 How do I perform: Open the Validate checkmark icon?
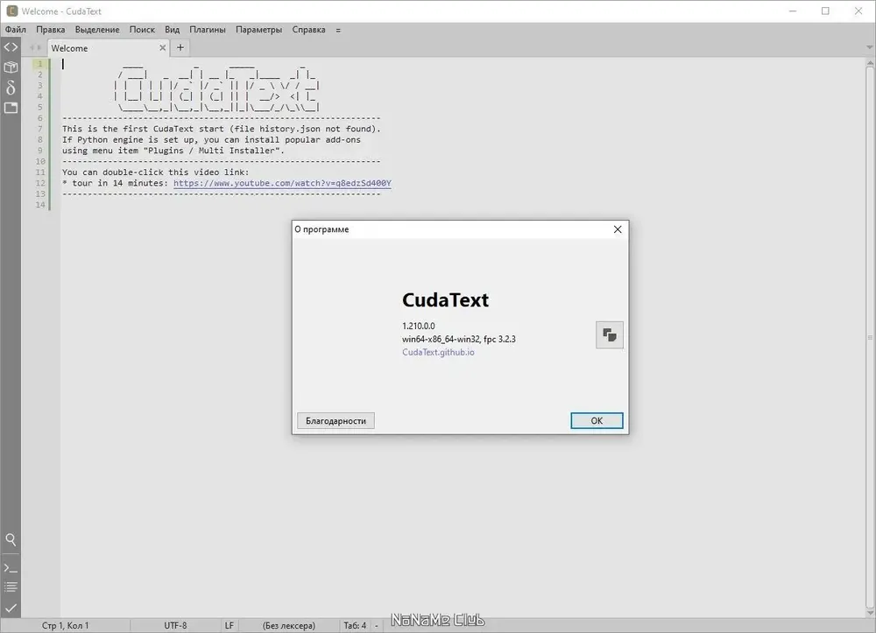pos(11,608)
